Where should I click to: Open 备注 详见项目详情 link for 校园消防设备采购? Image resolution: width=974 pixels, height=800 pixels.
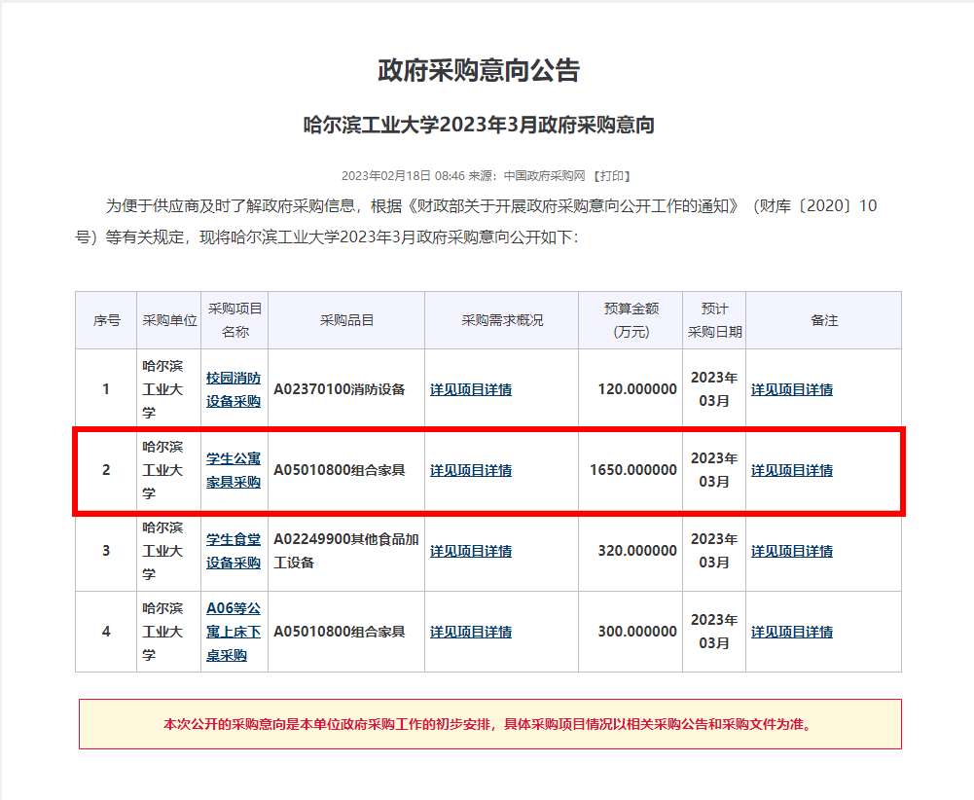792,389
